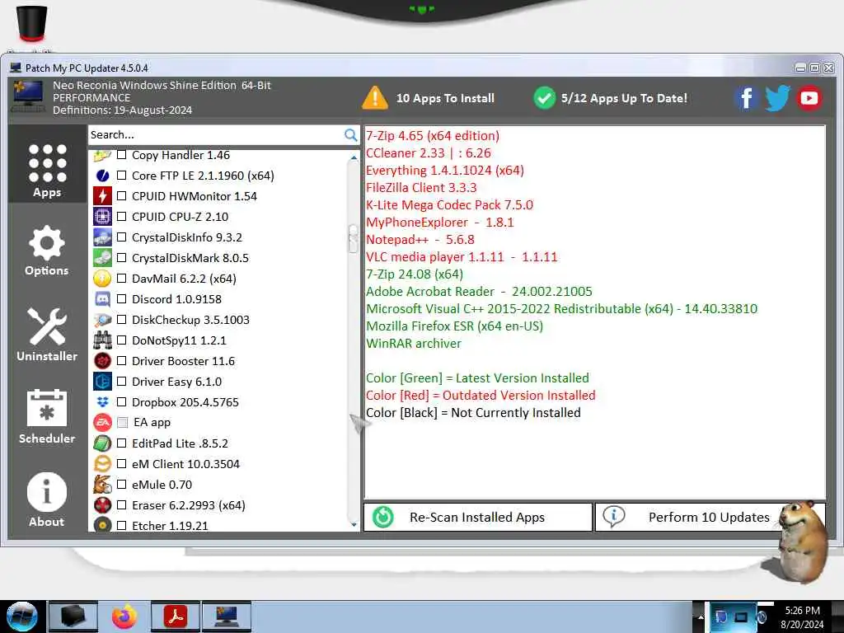The height and width of the screenshot is (633, 844).
Task: Check the CPUID CPU-Z 2.10 checkbox
Action: pos(122,217)
